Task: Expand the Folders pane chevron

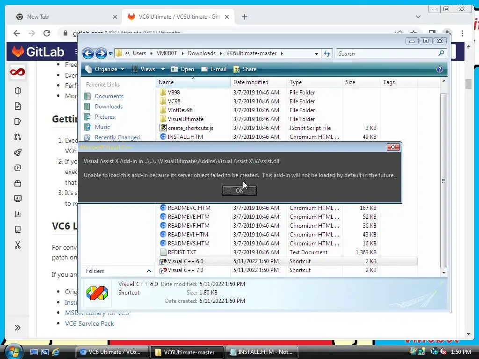Action: pyautogui.click(x=149, y=271)
